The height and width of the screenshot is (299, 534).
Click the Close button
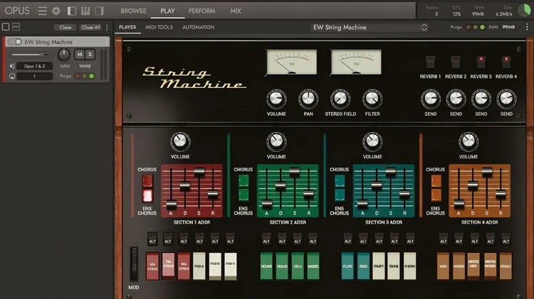pyautogui.click(x=66, y=27)
